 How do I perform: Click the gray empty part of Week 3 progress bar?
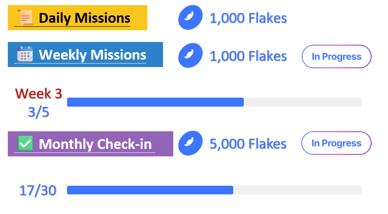(302, 102)
